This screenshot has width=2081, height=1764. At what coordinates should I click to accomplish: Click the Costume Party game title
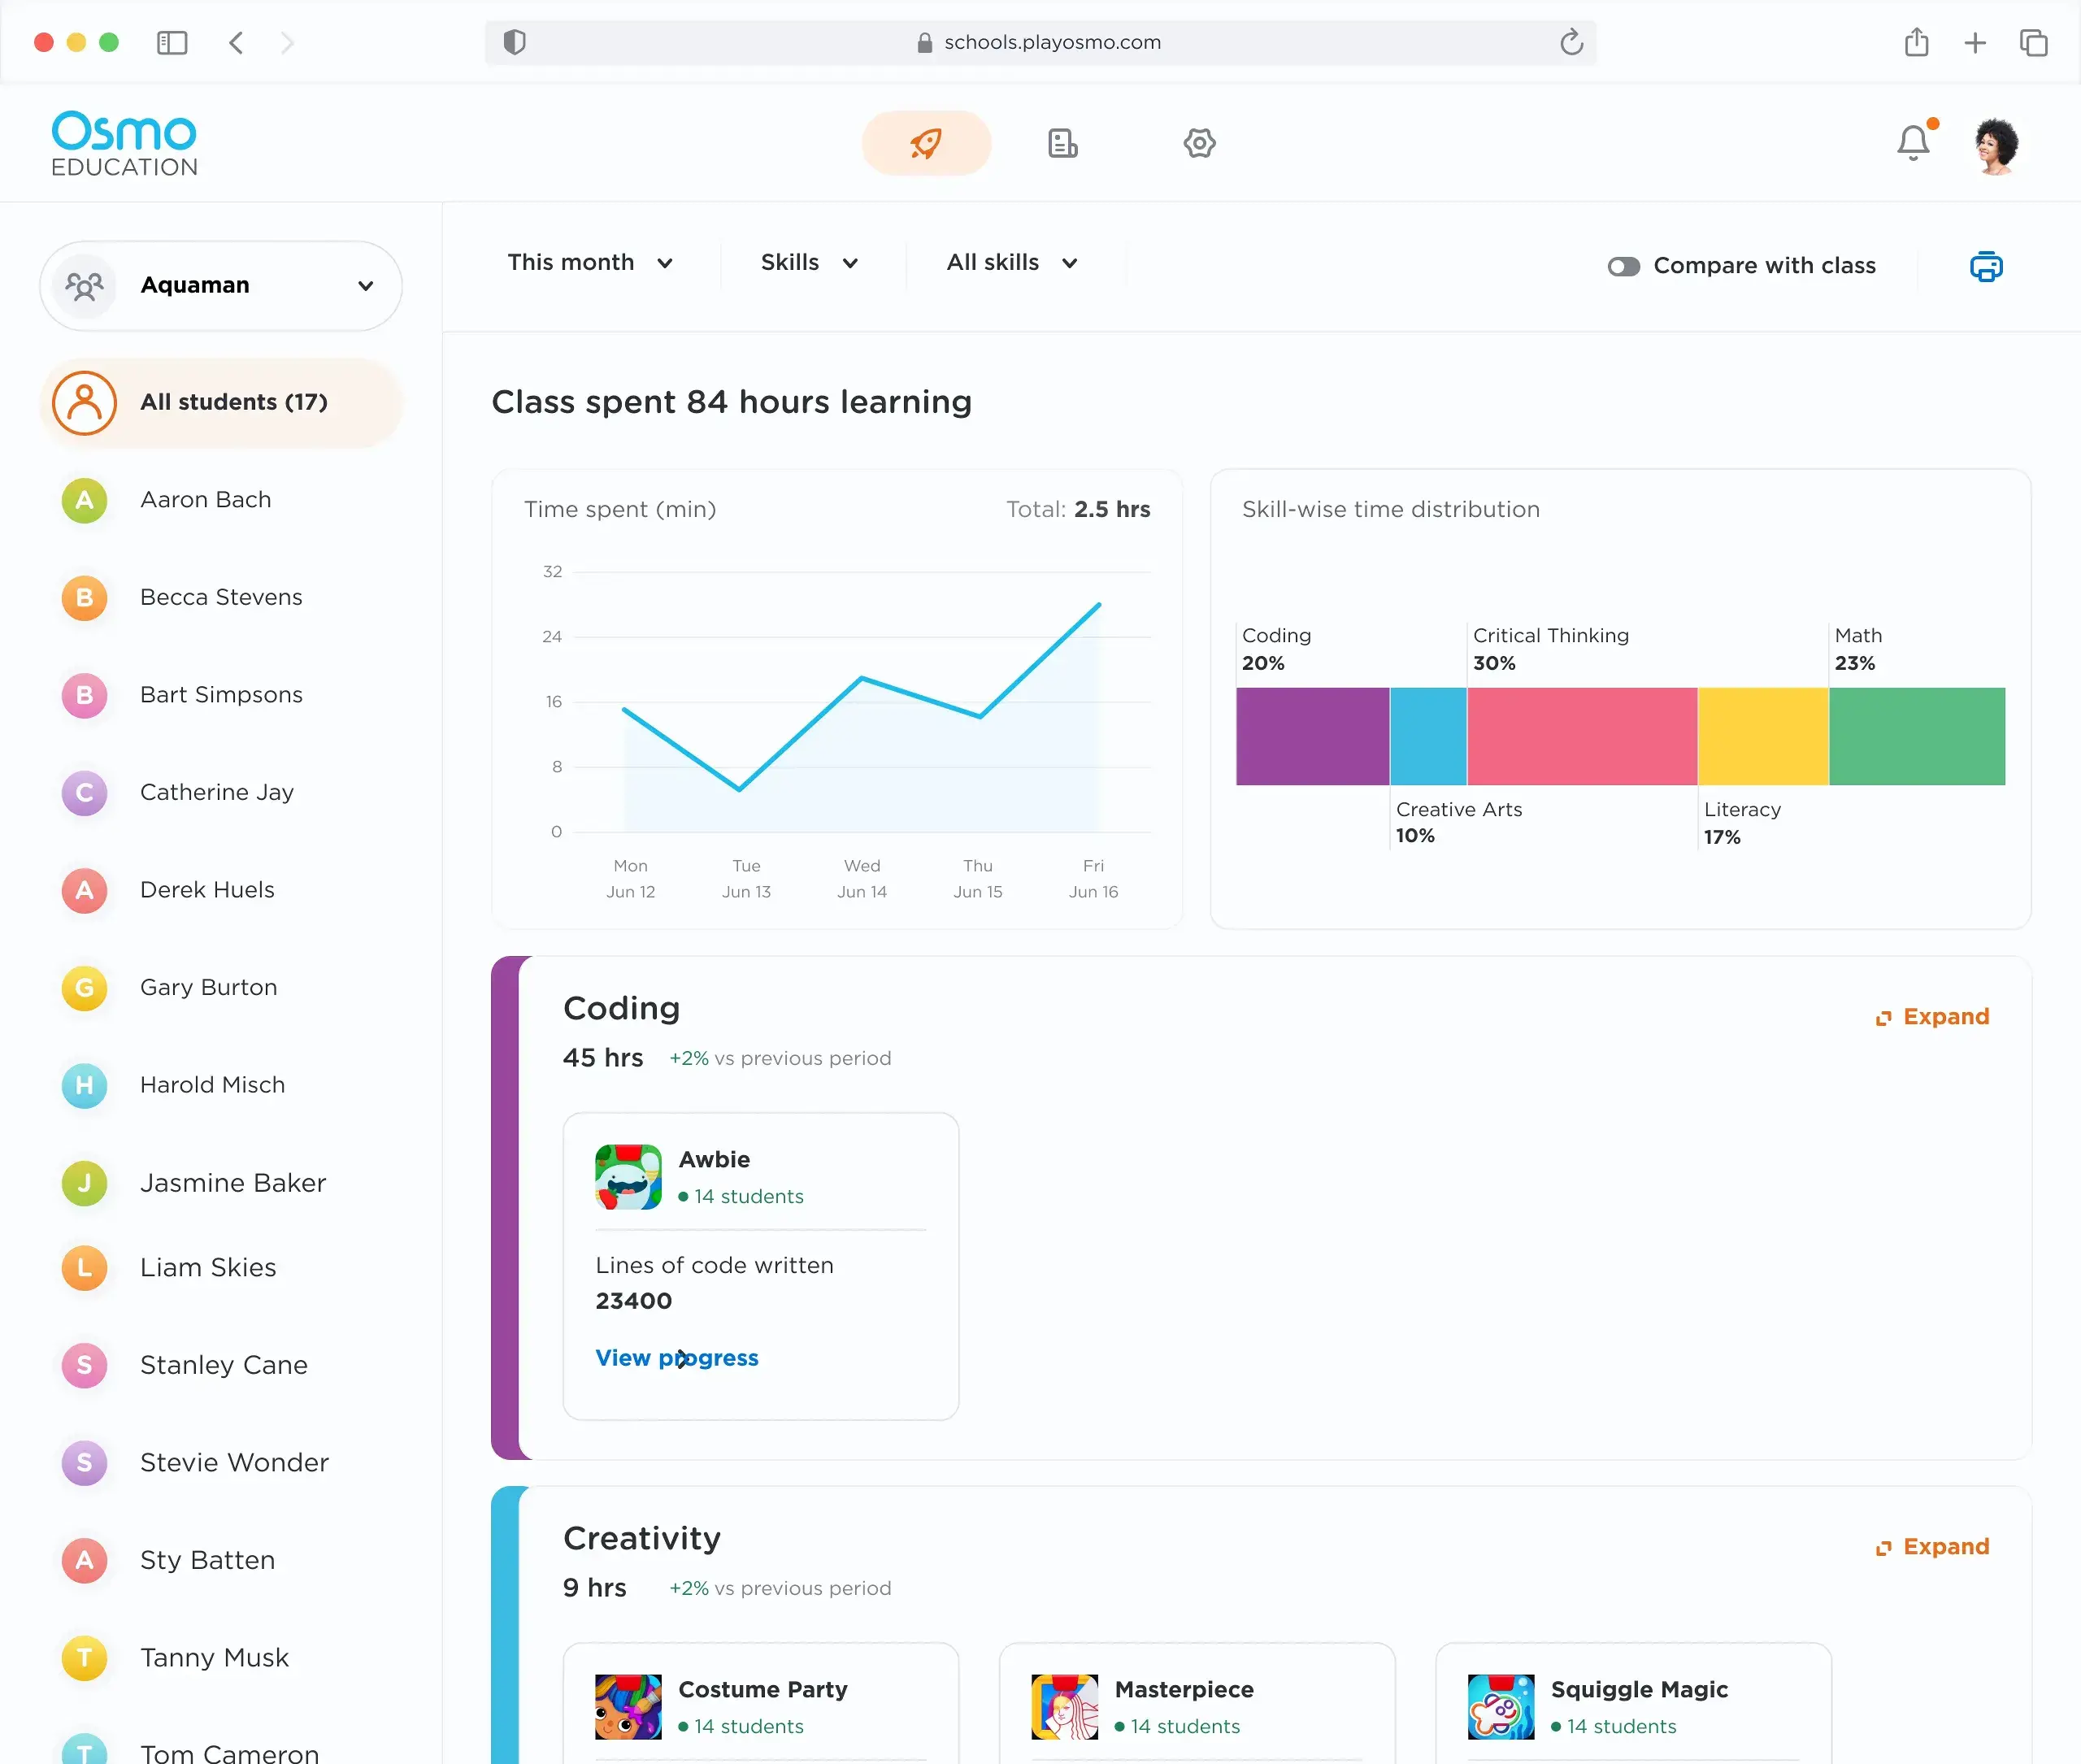[x=763, y=1689]
